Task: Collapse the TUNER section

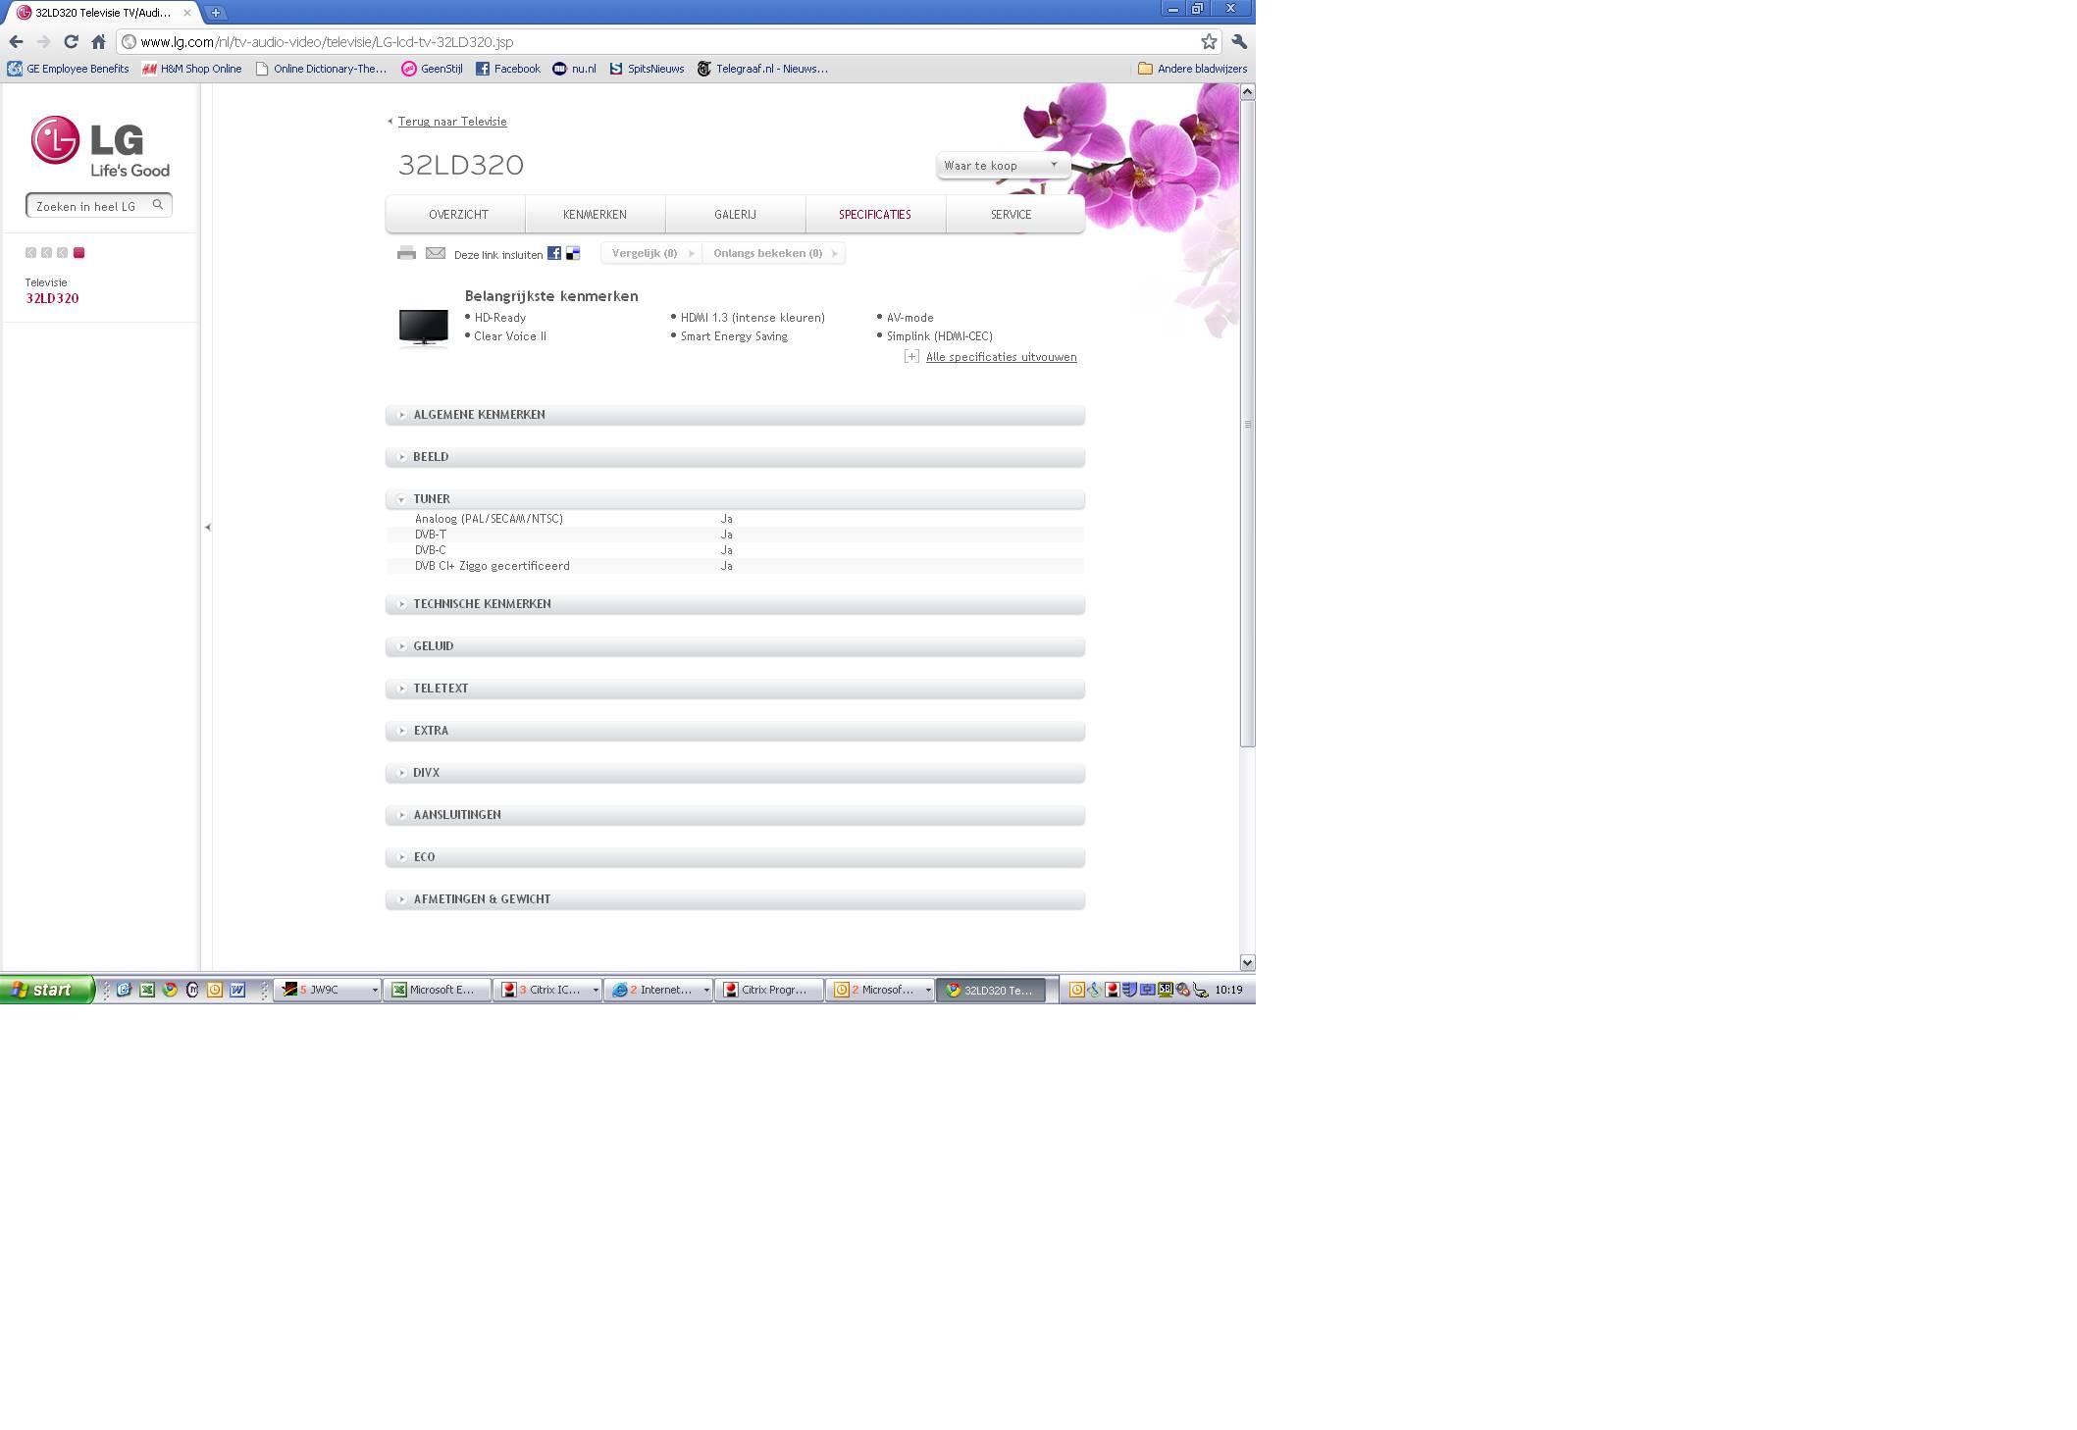Action: coord(735,499)
